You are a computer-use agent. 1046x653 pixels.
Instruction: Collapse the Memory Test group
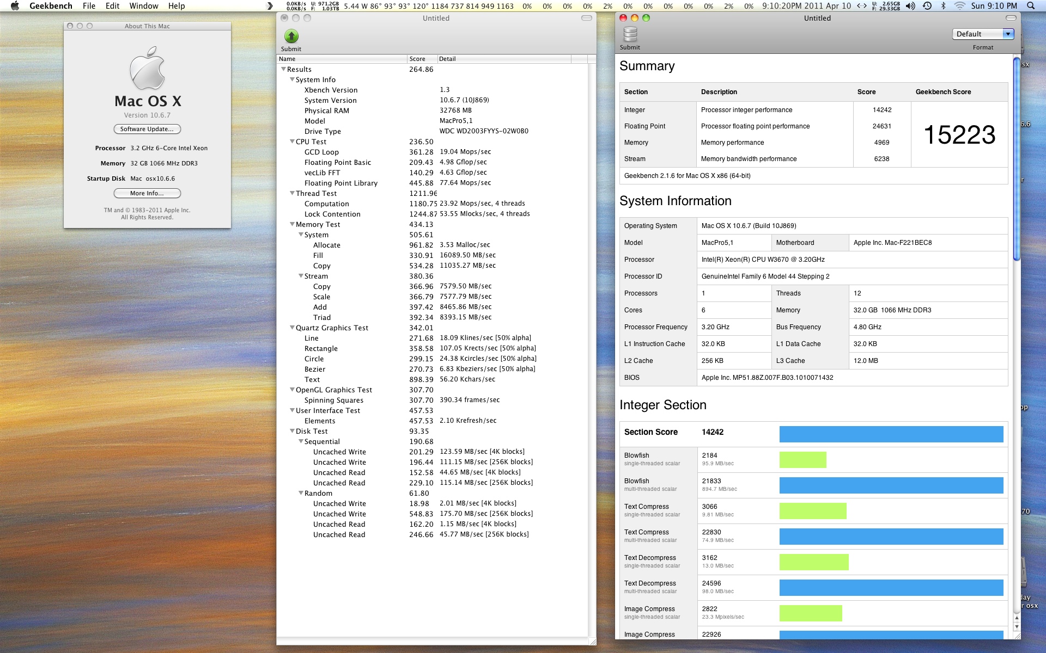pyautogui.click(x=292, y=224)
